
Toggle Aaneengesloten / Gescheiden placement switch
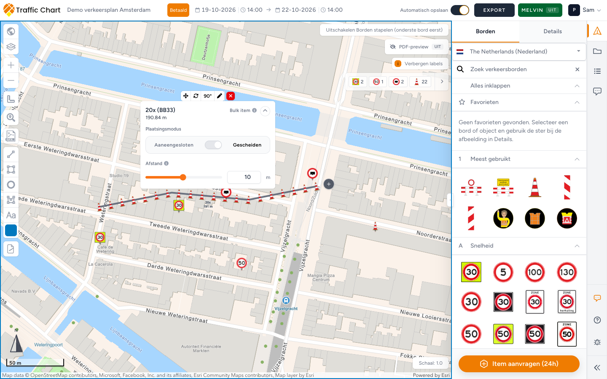click(x=213, y=145)
